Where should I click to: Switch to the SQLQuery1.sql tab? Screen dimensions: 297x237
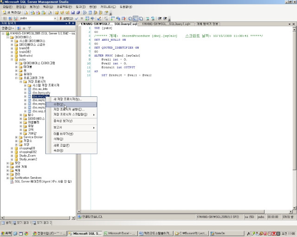[166, 24]
